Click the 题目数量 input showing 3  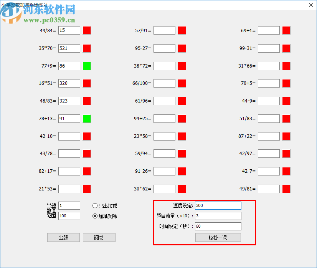pos(218,216)
